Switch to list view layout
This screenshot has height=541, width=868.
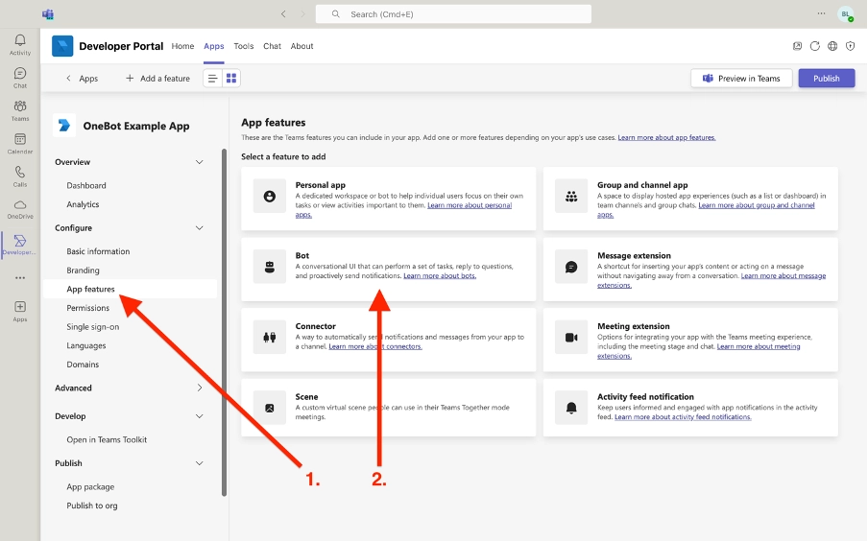coord(212,78)
